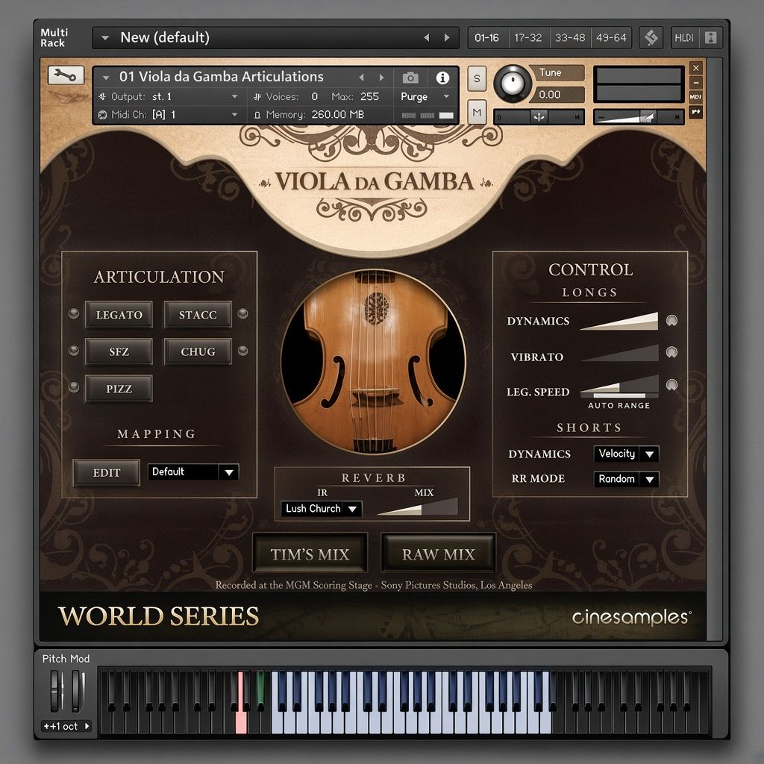Select previous multi with the left arrow
764x764 pixels.
click(427, 37)
